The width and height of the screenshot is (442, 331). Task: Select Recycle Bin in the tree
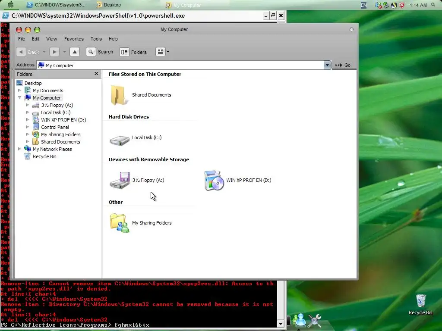(x=44, y=156)
